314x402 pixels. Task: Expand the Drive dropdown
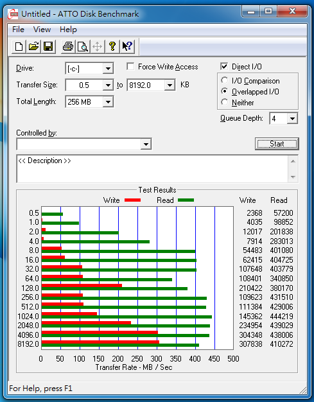click(108, 69)
